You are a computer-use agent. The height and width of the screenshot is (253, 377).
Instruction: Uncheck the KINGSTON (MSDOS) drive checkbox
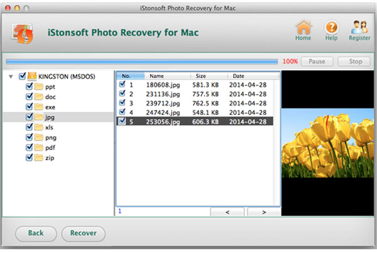click(x=22, y=76)
